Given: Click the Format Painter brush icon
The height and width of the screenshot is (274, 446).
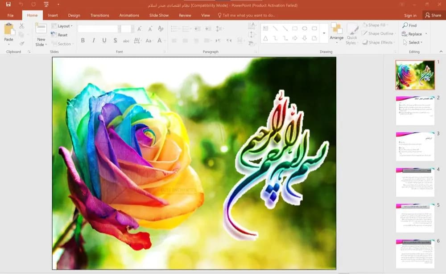Looking at the screenshot, I should (x=21, y=43).
